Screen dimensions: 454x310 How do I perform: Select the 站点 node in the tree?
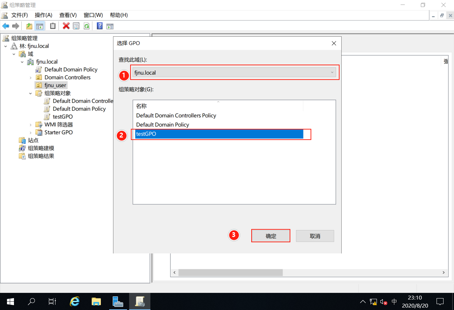pos(33,140)
